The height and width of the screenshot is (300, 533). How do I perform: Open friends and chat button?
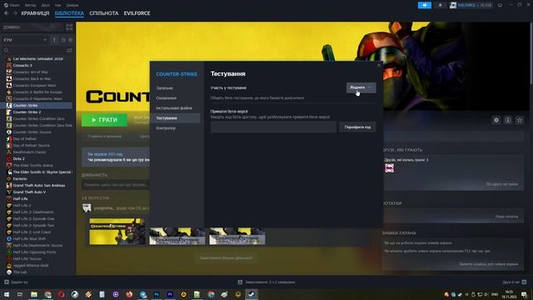[515, 282]
